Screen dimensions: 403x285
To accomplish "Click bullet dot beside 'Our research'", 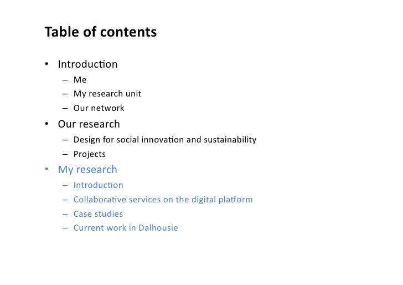I will 46,124.
